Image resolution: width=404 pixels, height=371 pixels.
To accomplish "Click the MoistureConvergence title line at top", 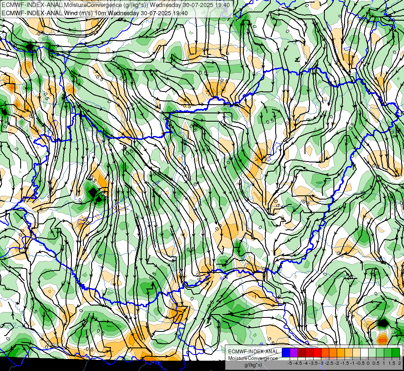I will [116, 5].
